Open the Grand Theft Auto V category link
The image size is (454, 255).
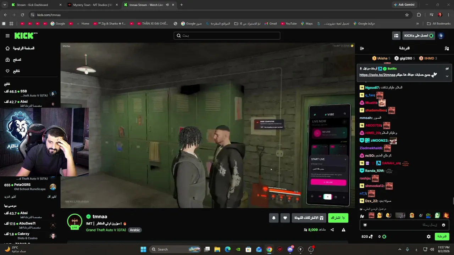point(106,230)
